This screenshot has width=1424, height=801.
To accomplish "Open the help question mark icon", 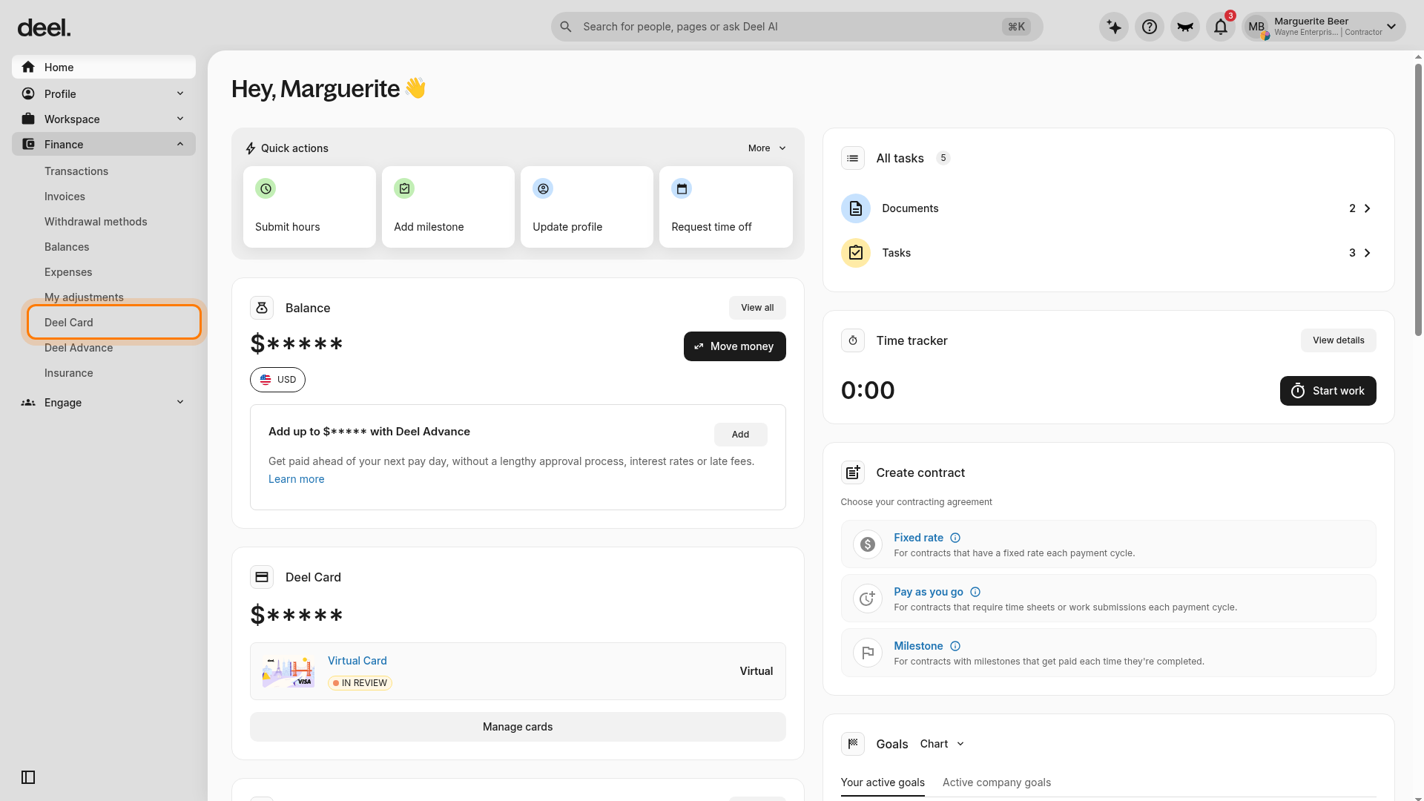I will 1150,27.
